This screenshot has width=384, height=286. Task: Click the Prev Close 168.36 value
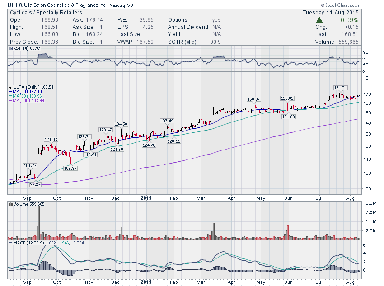click(50, 42)
